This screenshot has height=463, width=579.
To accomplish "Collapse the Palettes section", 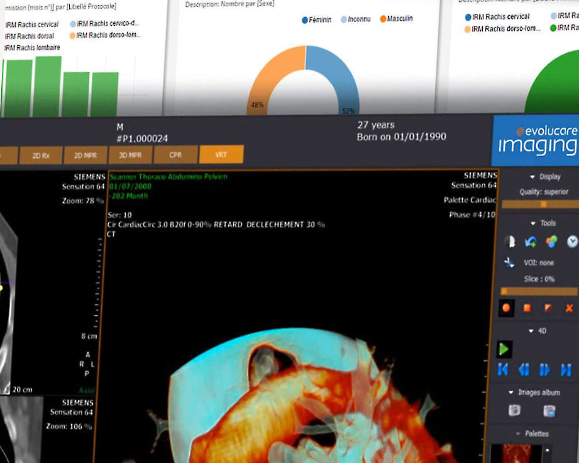I will click(x=517, y=434).
